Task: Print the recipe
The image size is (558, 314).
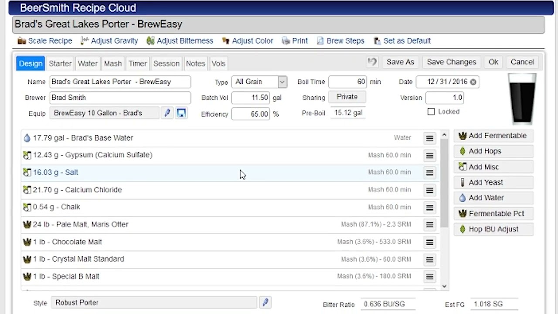Action: [295, 41]
